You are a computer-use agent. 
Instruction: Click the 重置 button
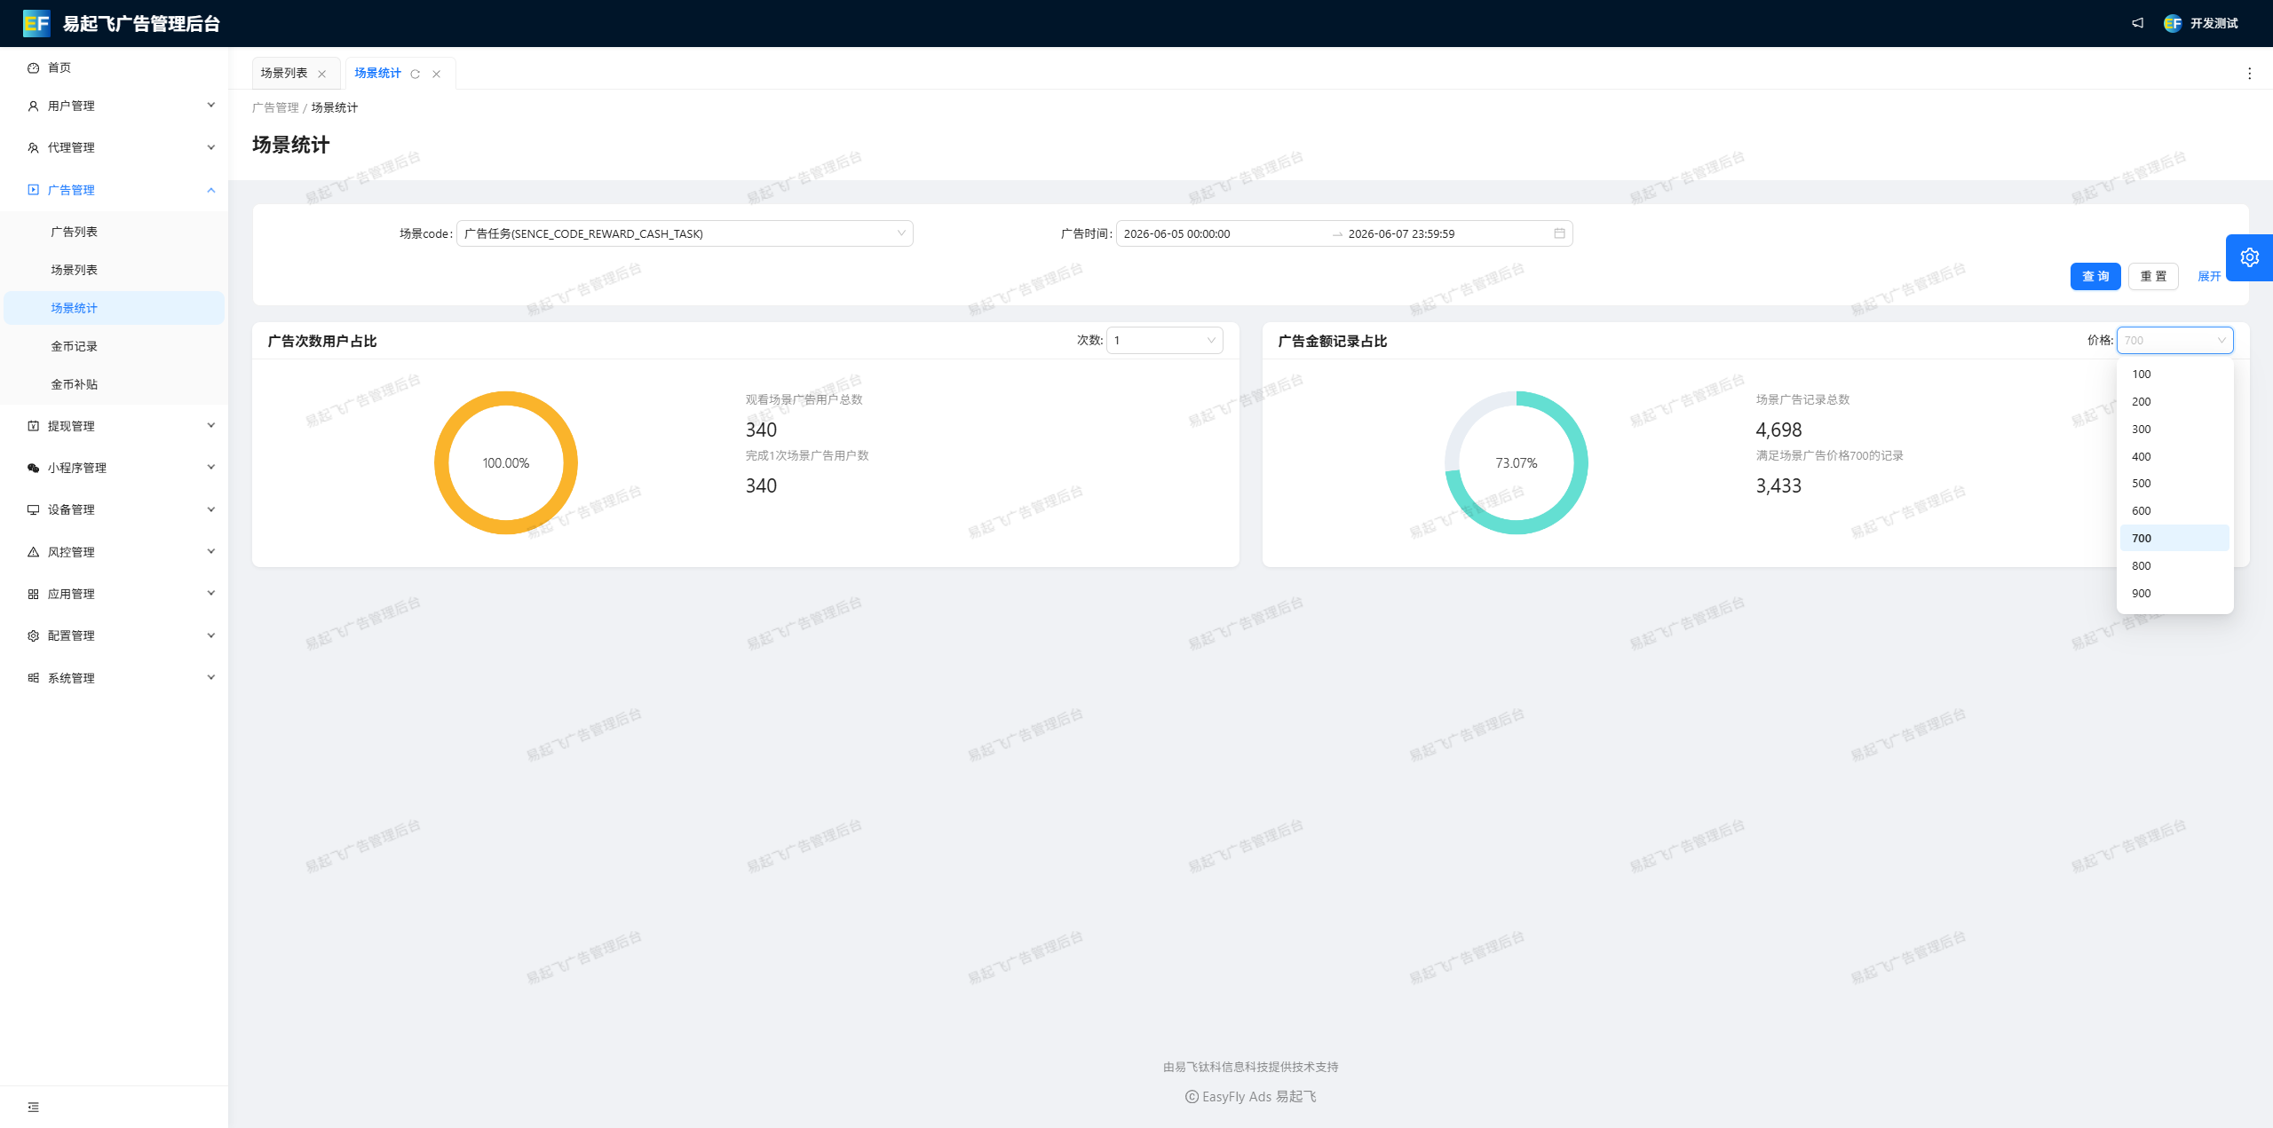point(2153,276)
